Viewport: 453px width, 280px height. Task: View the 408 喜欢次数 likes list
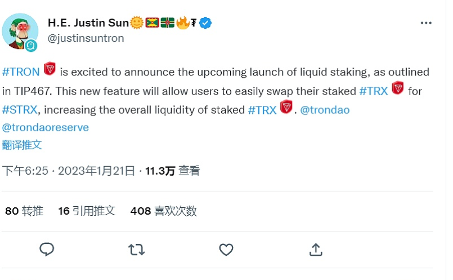click(x=164, y=211)
